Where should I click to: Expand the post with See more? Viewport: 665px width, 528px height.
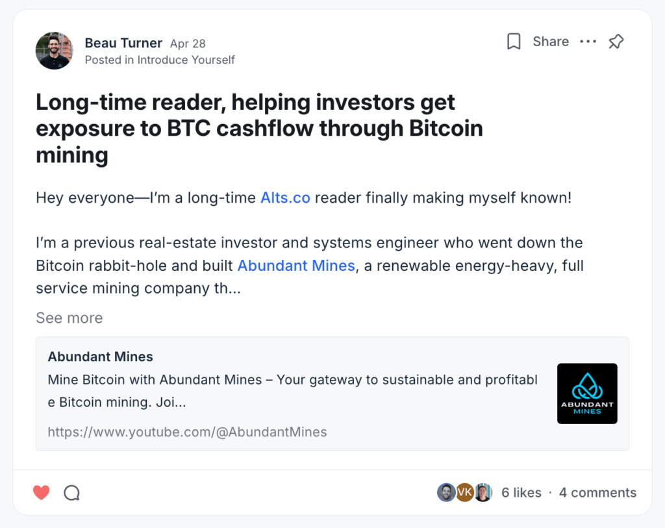[69, 318]
